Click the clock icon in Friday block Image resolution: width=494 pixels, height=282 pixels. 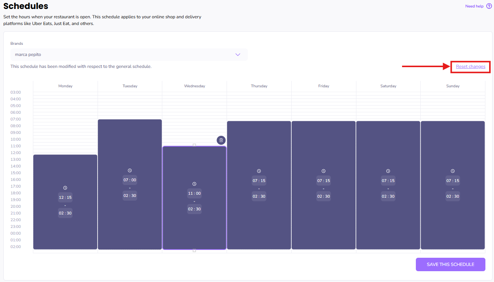[x=323, y=171]
